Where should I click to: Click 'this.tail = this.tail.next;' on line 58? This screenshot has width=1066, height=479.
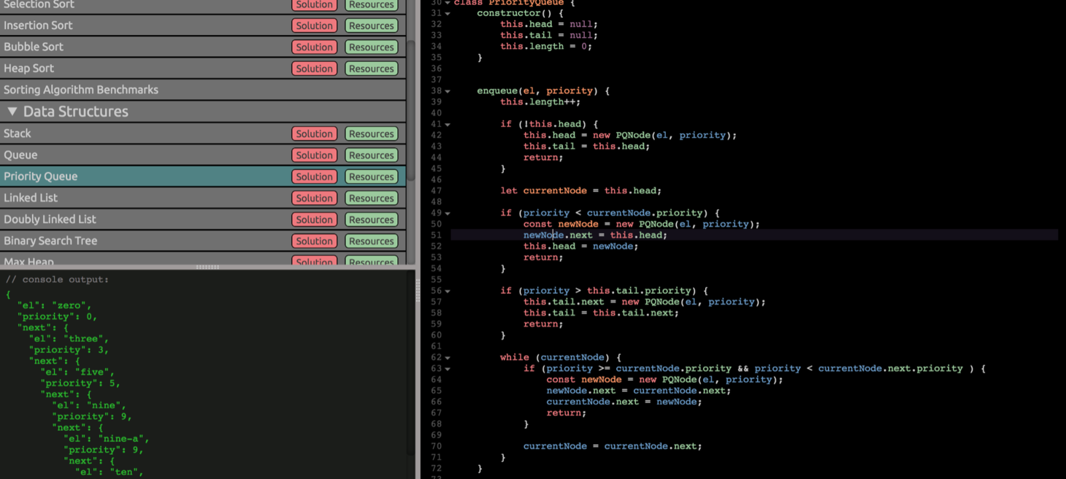(x=601, y=313)
